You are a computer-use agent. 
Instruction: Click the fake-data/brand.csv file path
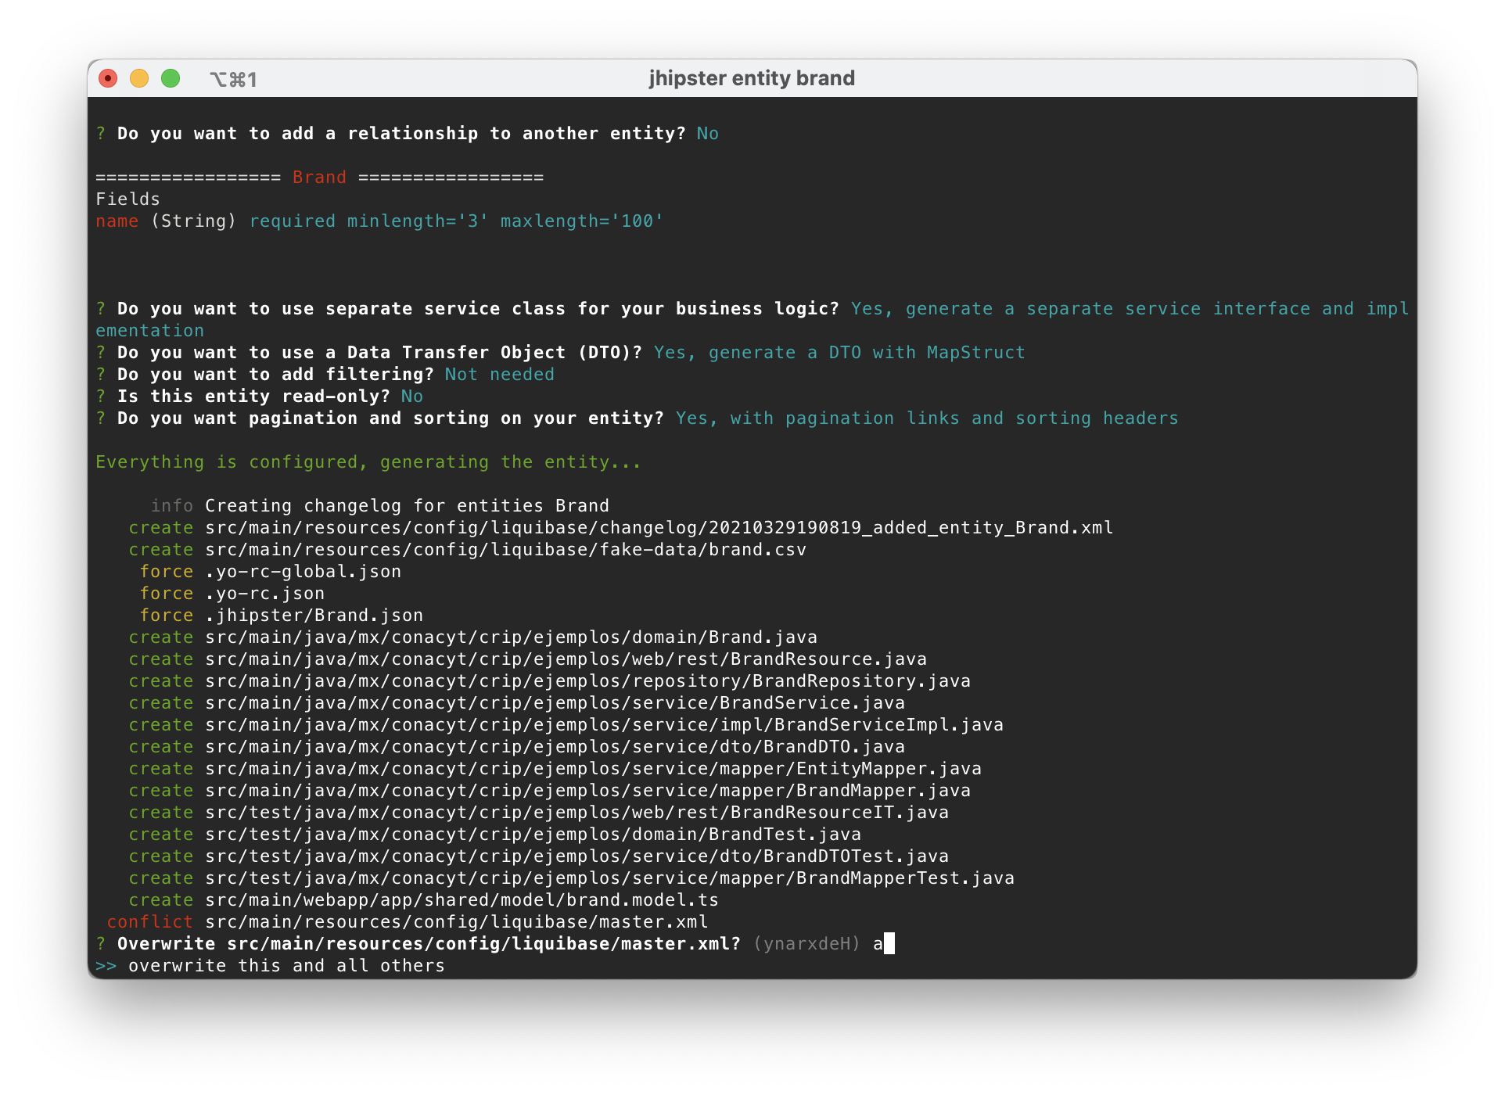coord(506,550)
